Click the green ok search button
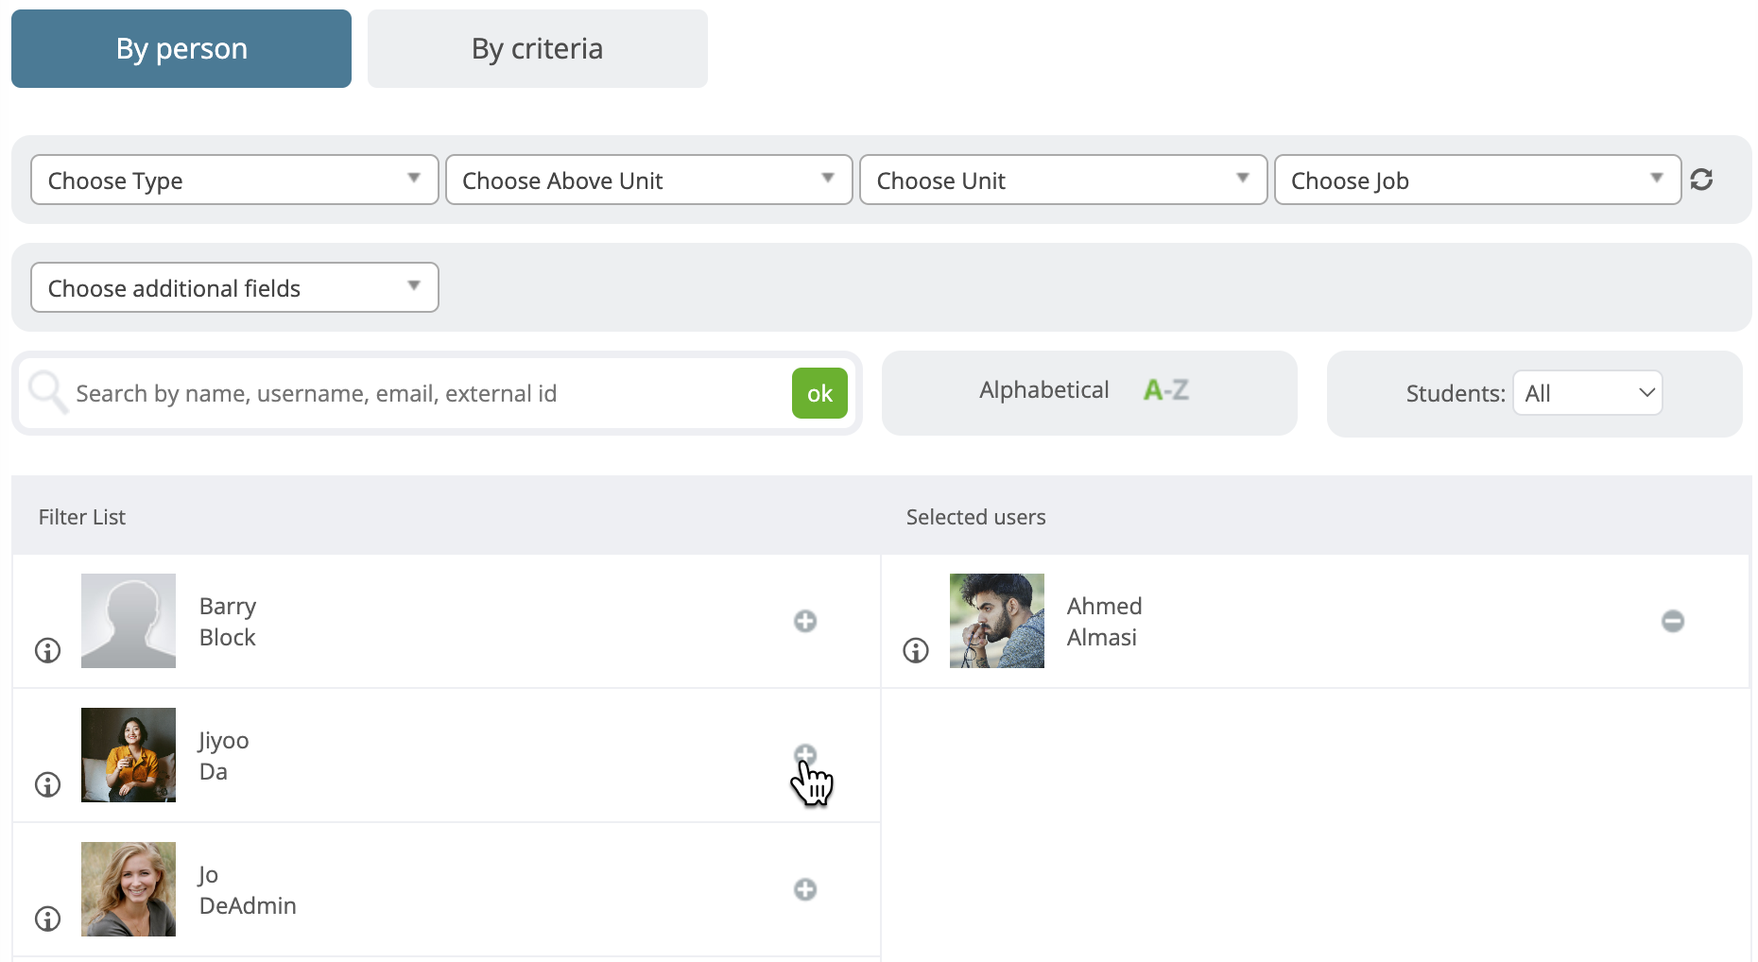 819,393
